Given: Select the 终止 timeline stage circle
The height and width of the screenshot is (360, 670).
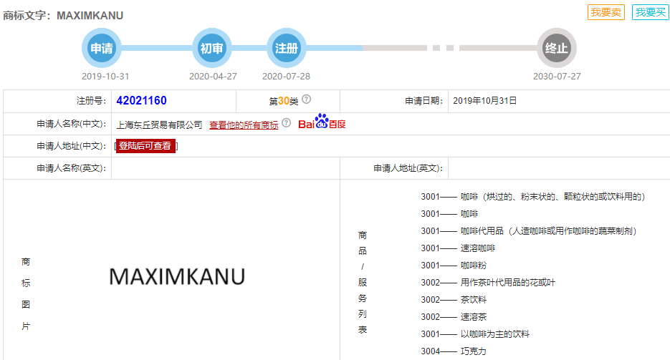Looking at the screenshot, I should pos(556,48).
